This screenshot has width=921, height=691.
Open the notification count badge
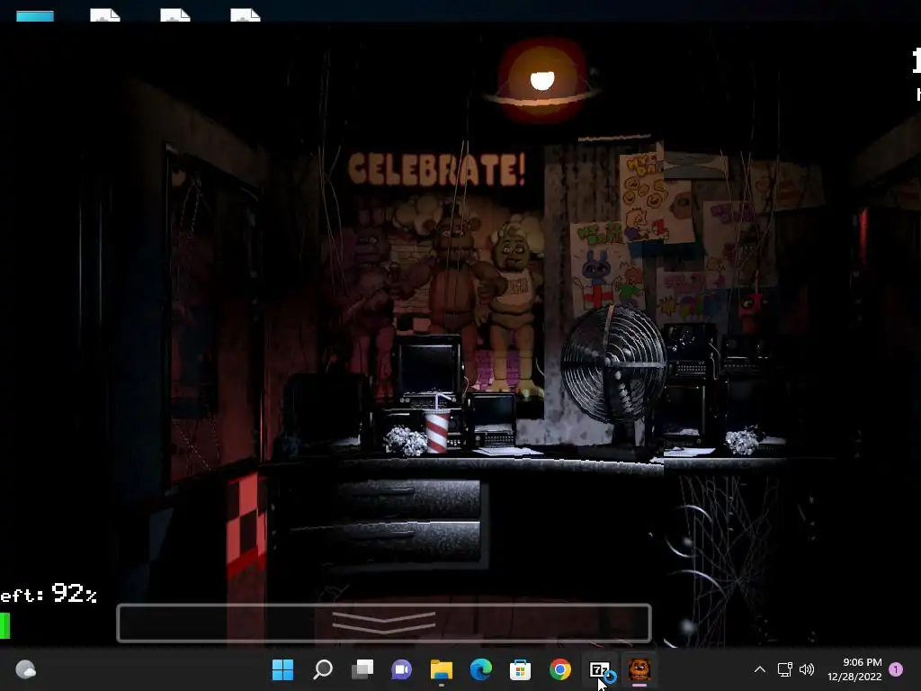896,669
